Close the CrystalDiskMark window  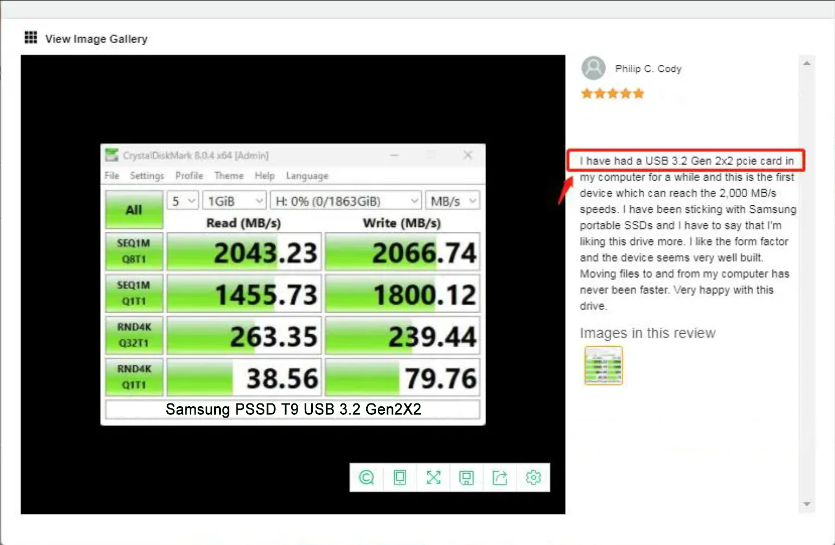tap(468, 155)
